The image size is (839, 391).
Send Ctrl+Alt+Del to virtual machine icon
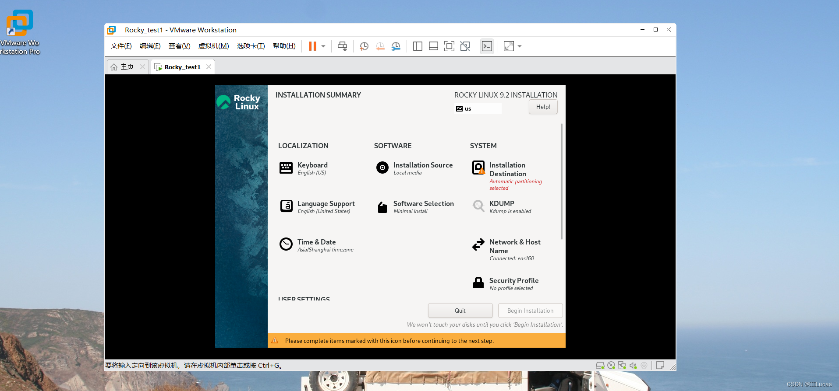(x=343, y=46)
